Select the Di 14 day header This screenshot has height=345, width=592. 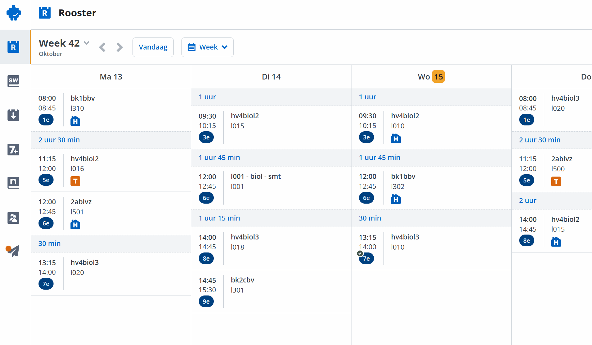(271, 77)
